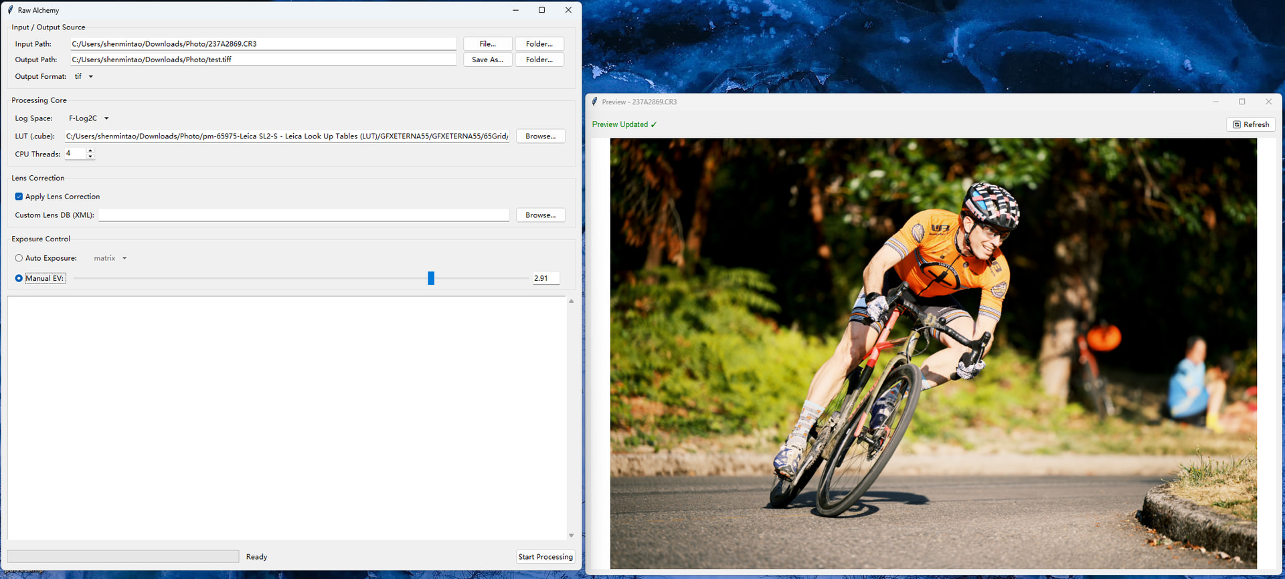Image resolution: width=1285 pixels, height=579 pixels.
Task: Click the Folder... button next to Output Path
Action: 539,60
